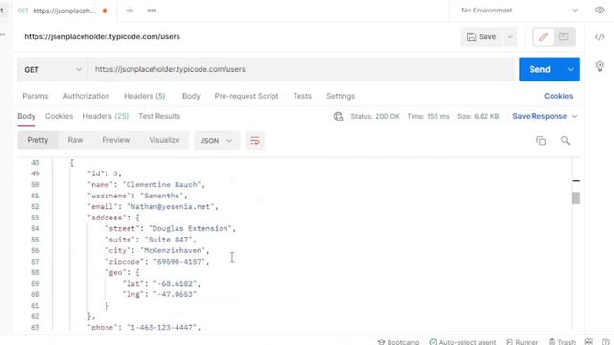The height and width of the screenshot is (345, 614).
Task: Toggle the line wrap icon
Action: (x=255, y=141)
